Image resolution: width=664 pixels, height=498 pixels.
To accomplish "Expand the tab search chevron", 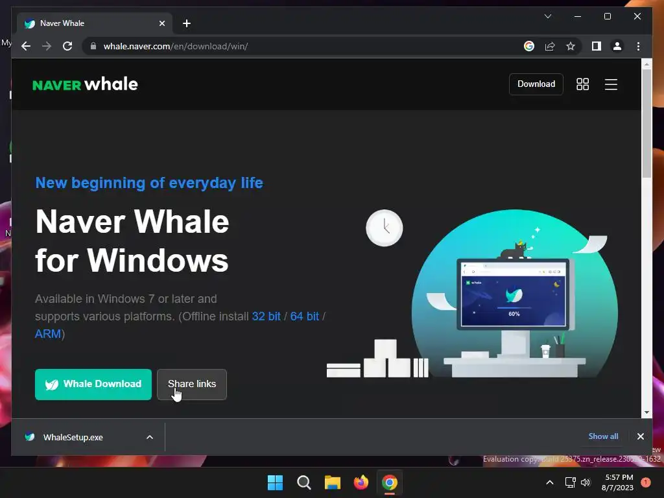I will pos(547,16).
